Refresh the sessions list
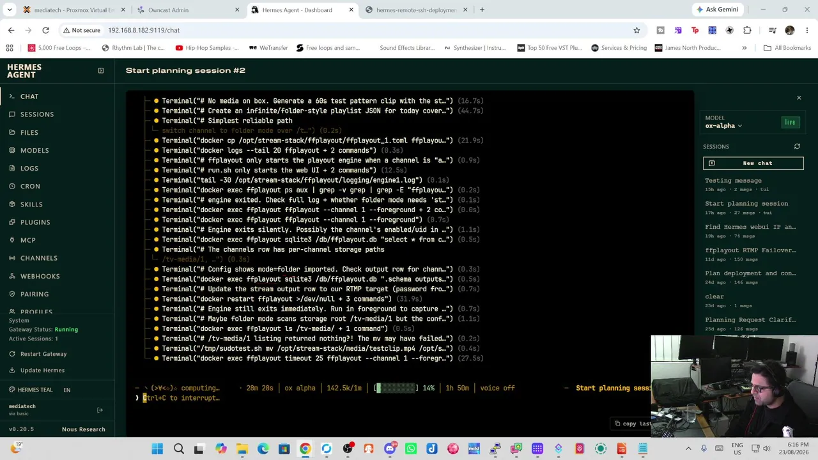 pyautogui.click(x=797, y=147)
